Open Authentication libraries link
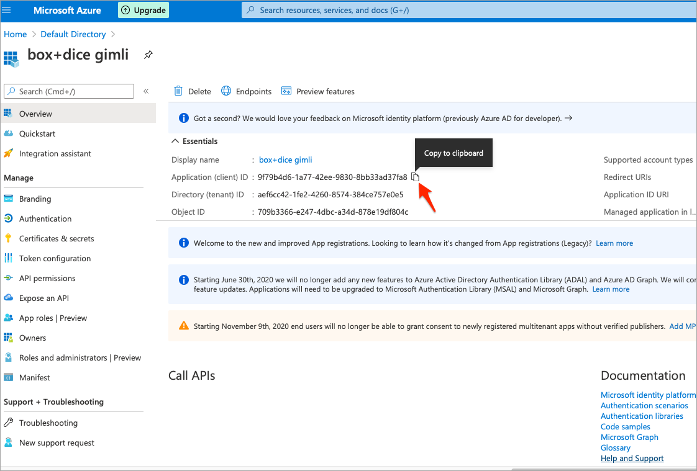697x471 pixels. coord(642,416)
